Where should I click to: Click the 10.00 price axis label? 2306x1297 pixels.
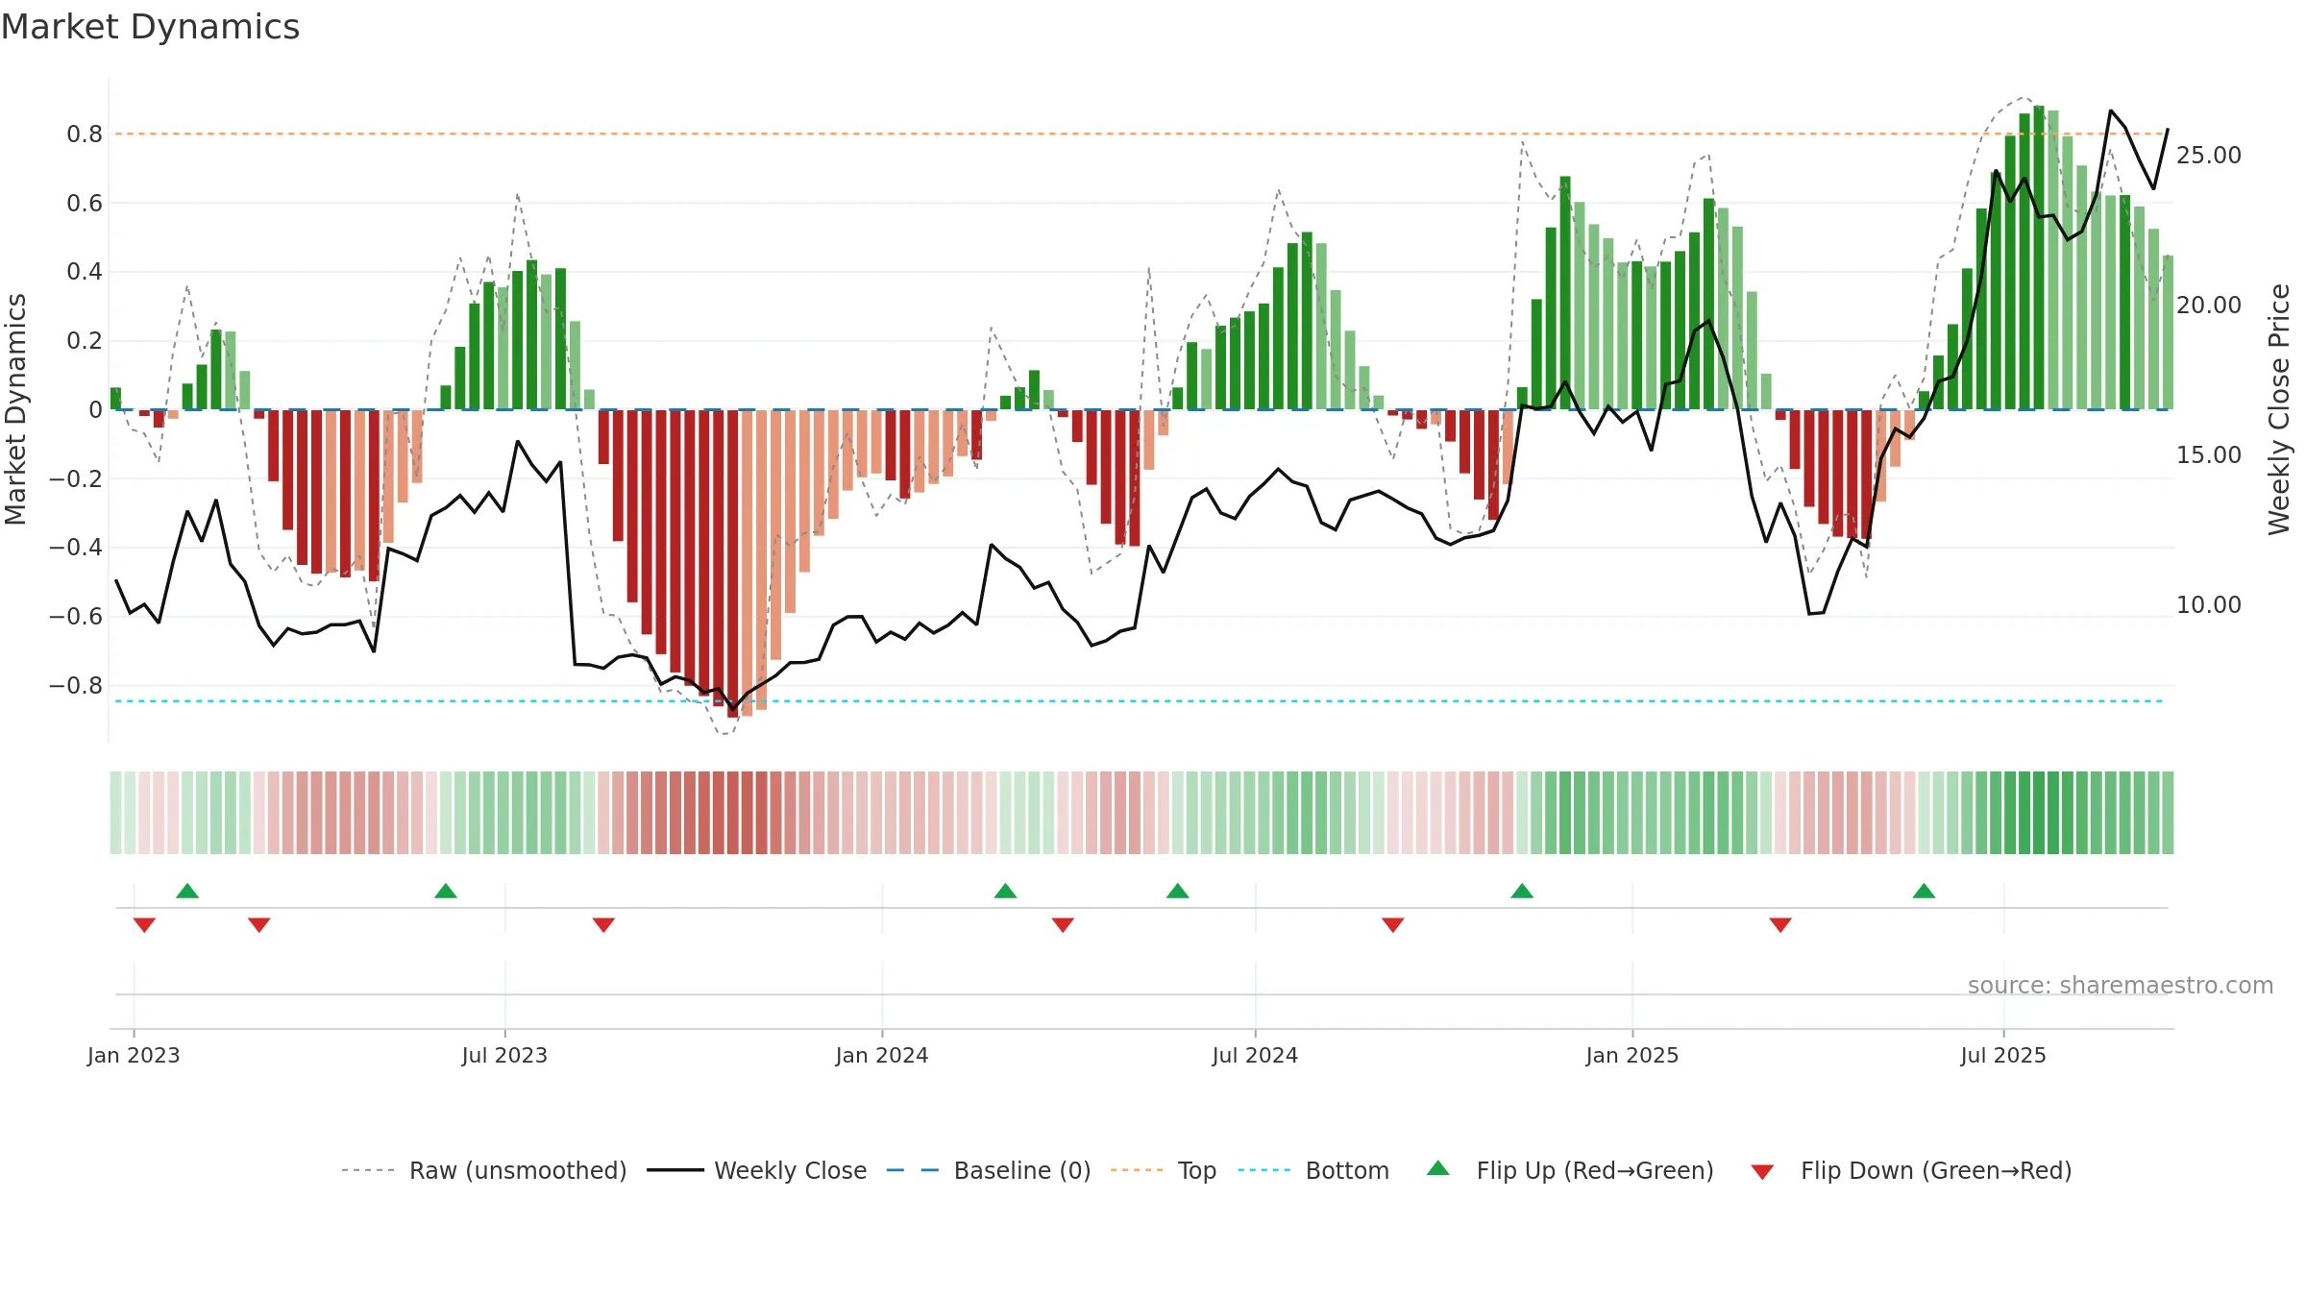2209,604
